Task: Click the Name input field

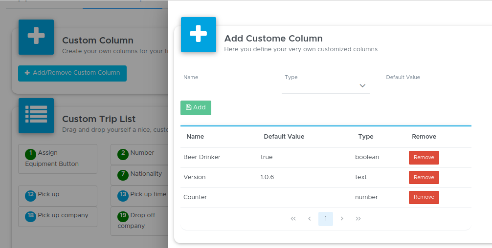Action: (x=224, y=86)
